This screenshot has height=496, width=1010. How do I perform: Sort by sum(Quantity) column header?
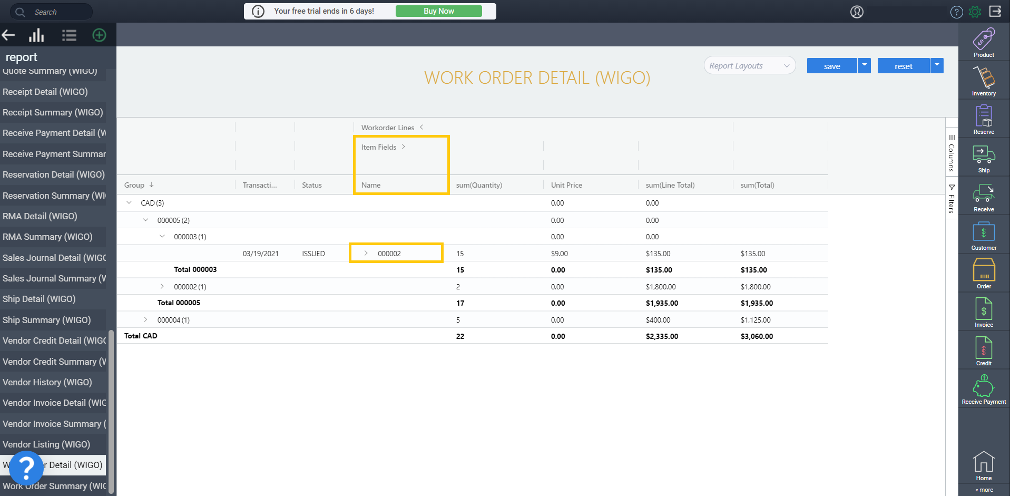click(479, 185)
